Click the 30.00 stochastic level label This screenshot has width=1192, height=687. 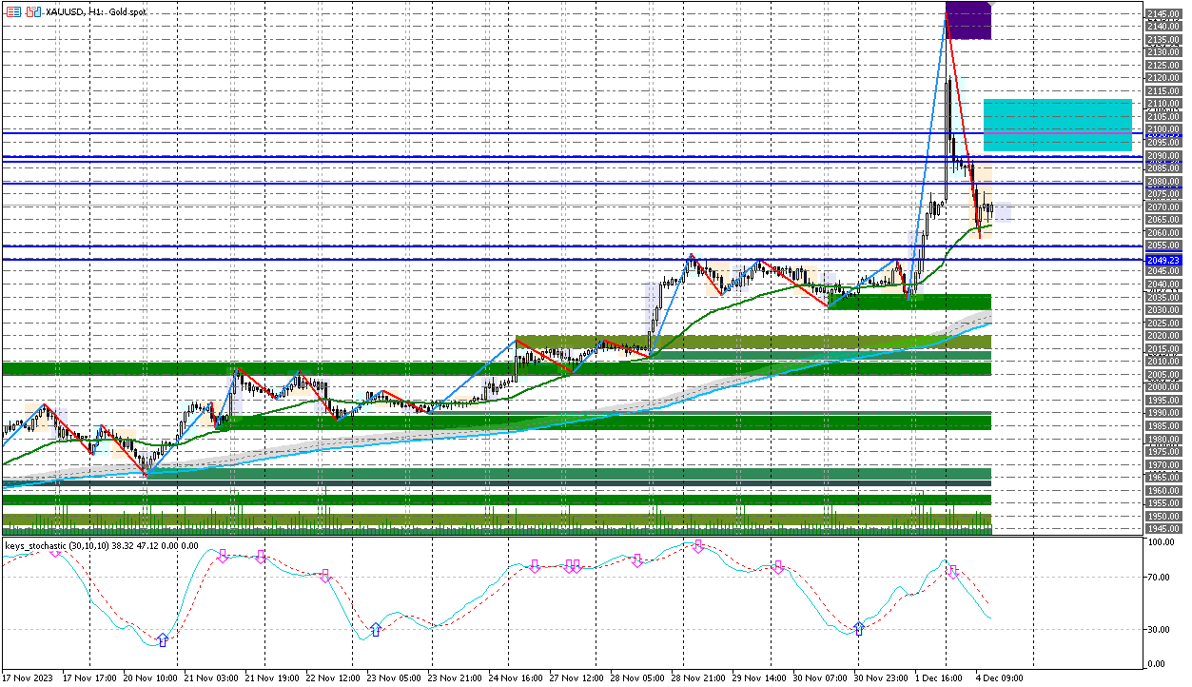(x=1159, y=629)
